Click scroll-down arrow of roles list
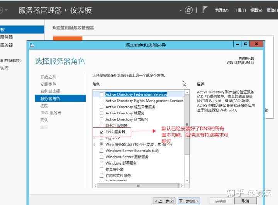 (x=187, y=180)
